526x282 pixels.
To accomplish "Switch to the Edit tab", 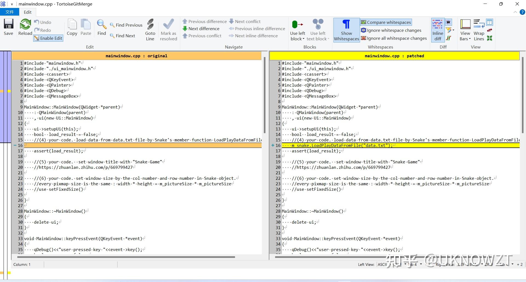I will pyautogui.click(x=27, y=12).
